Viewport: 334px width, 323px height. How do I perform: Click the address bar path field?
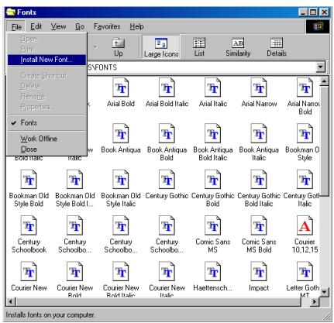201,67
